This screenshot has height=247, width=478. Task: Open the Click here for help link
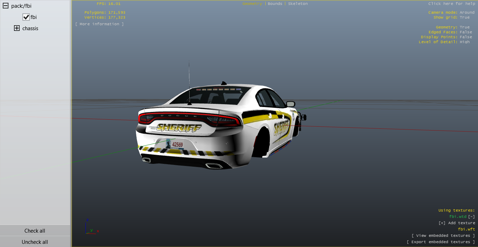(451, 4)
